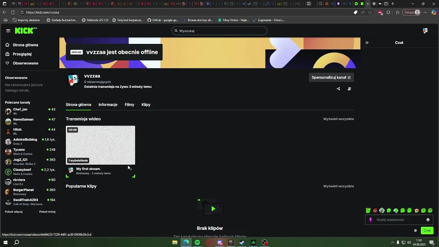439x247 pixels.
Task: Send message with the green Czat button
Action: click(x=427, y=231)
